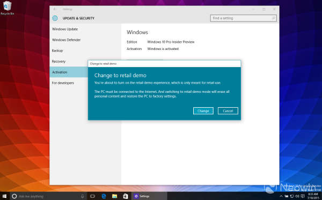322x200 pixels.
Task: Open the taskbar clock and date
Action: tap(313, 196)
